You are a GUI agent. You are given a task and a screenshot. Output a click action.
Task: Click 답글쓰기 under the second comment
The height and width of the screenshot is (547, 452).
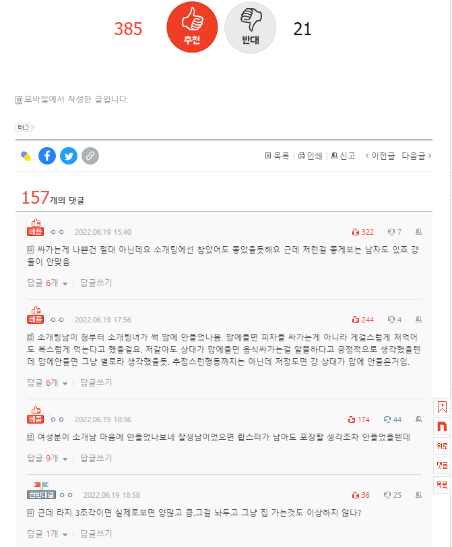tap(96, 382)
